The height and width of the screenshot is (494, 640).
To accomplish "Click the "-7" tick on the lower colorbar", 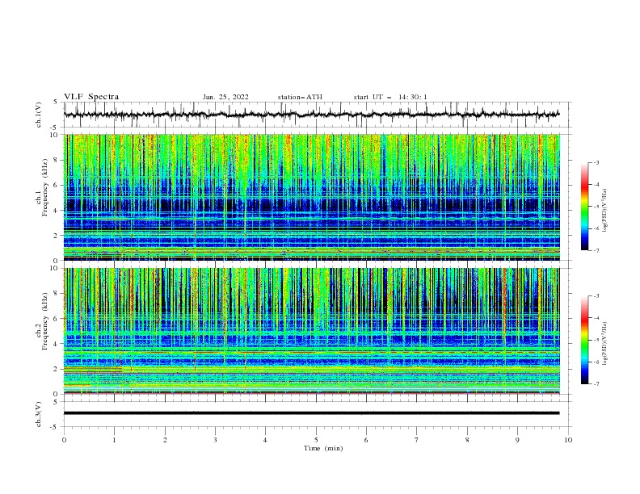I will pyautogui.click(x=596, y=384).
